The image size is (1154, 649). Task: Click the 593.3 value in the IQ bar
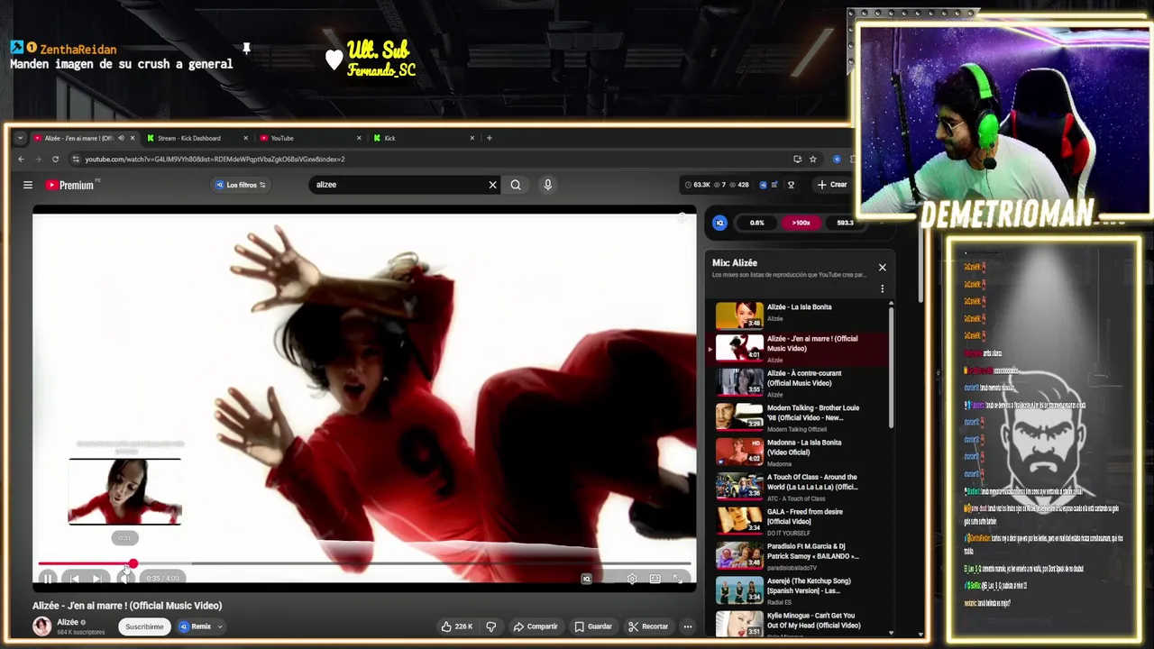(845, 223)
